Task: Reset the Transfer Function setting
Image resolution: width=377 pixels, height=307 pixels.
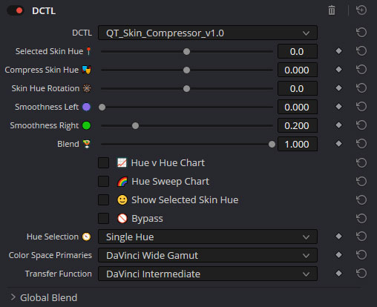Action: pyautogui.click(x=361, y=274)
